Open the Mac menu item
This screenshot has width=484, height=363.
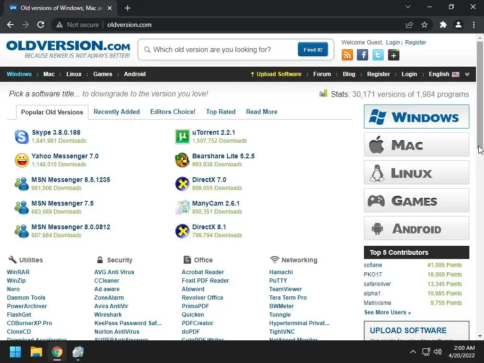click(49, 74)
